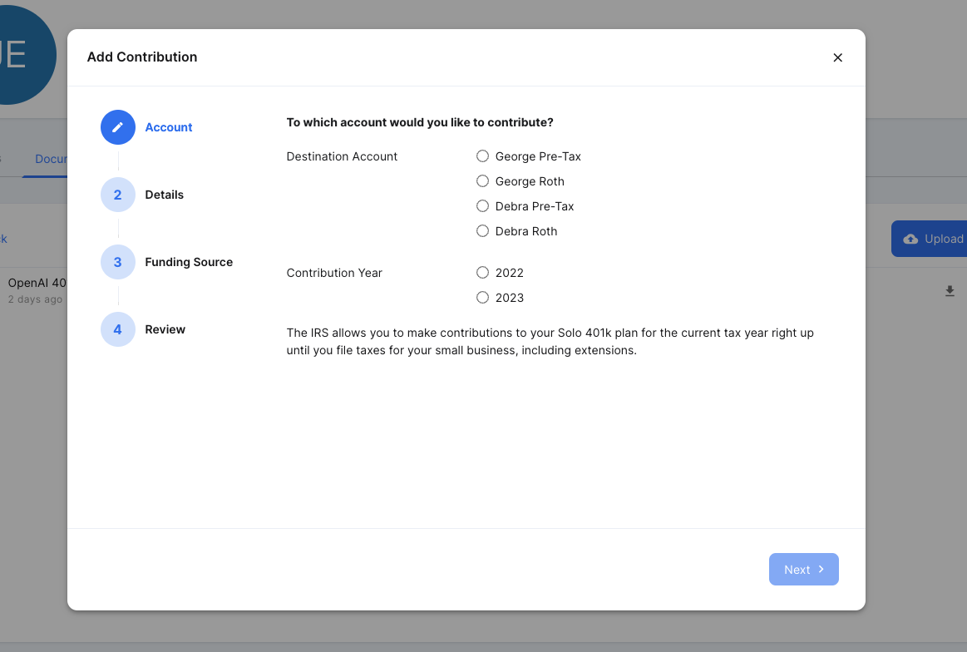Image resolution: width=967 pixels, height=652 pixels.
Task: Pick 2023 as contribution year
Action: tap(482, 298)
